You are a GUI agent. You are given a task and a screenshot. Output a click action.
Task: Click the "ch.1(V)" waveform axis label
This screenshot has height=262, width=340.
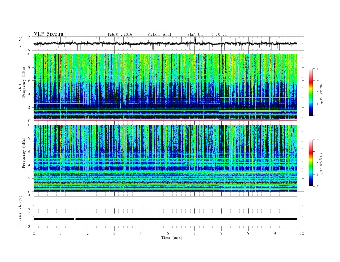(21, 43)
